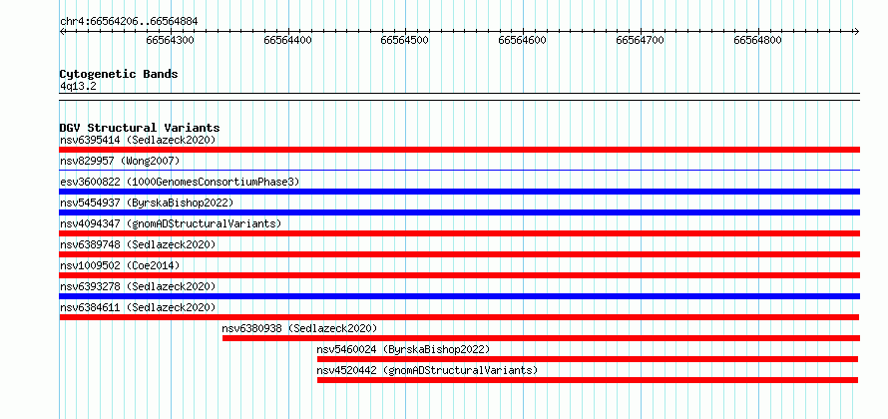The image size is (888, 419).
Task: Click the red bar under nsv6395414
Action: 459,150
